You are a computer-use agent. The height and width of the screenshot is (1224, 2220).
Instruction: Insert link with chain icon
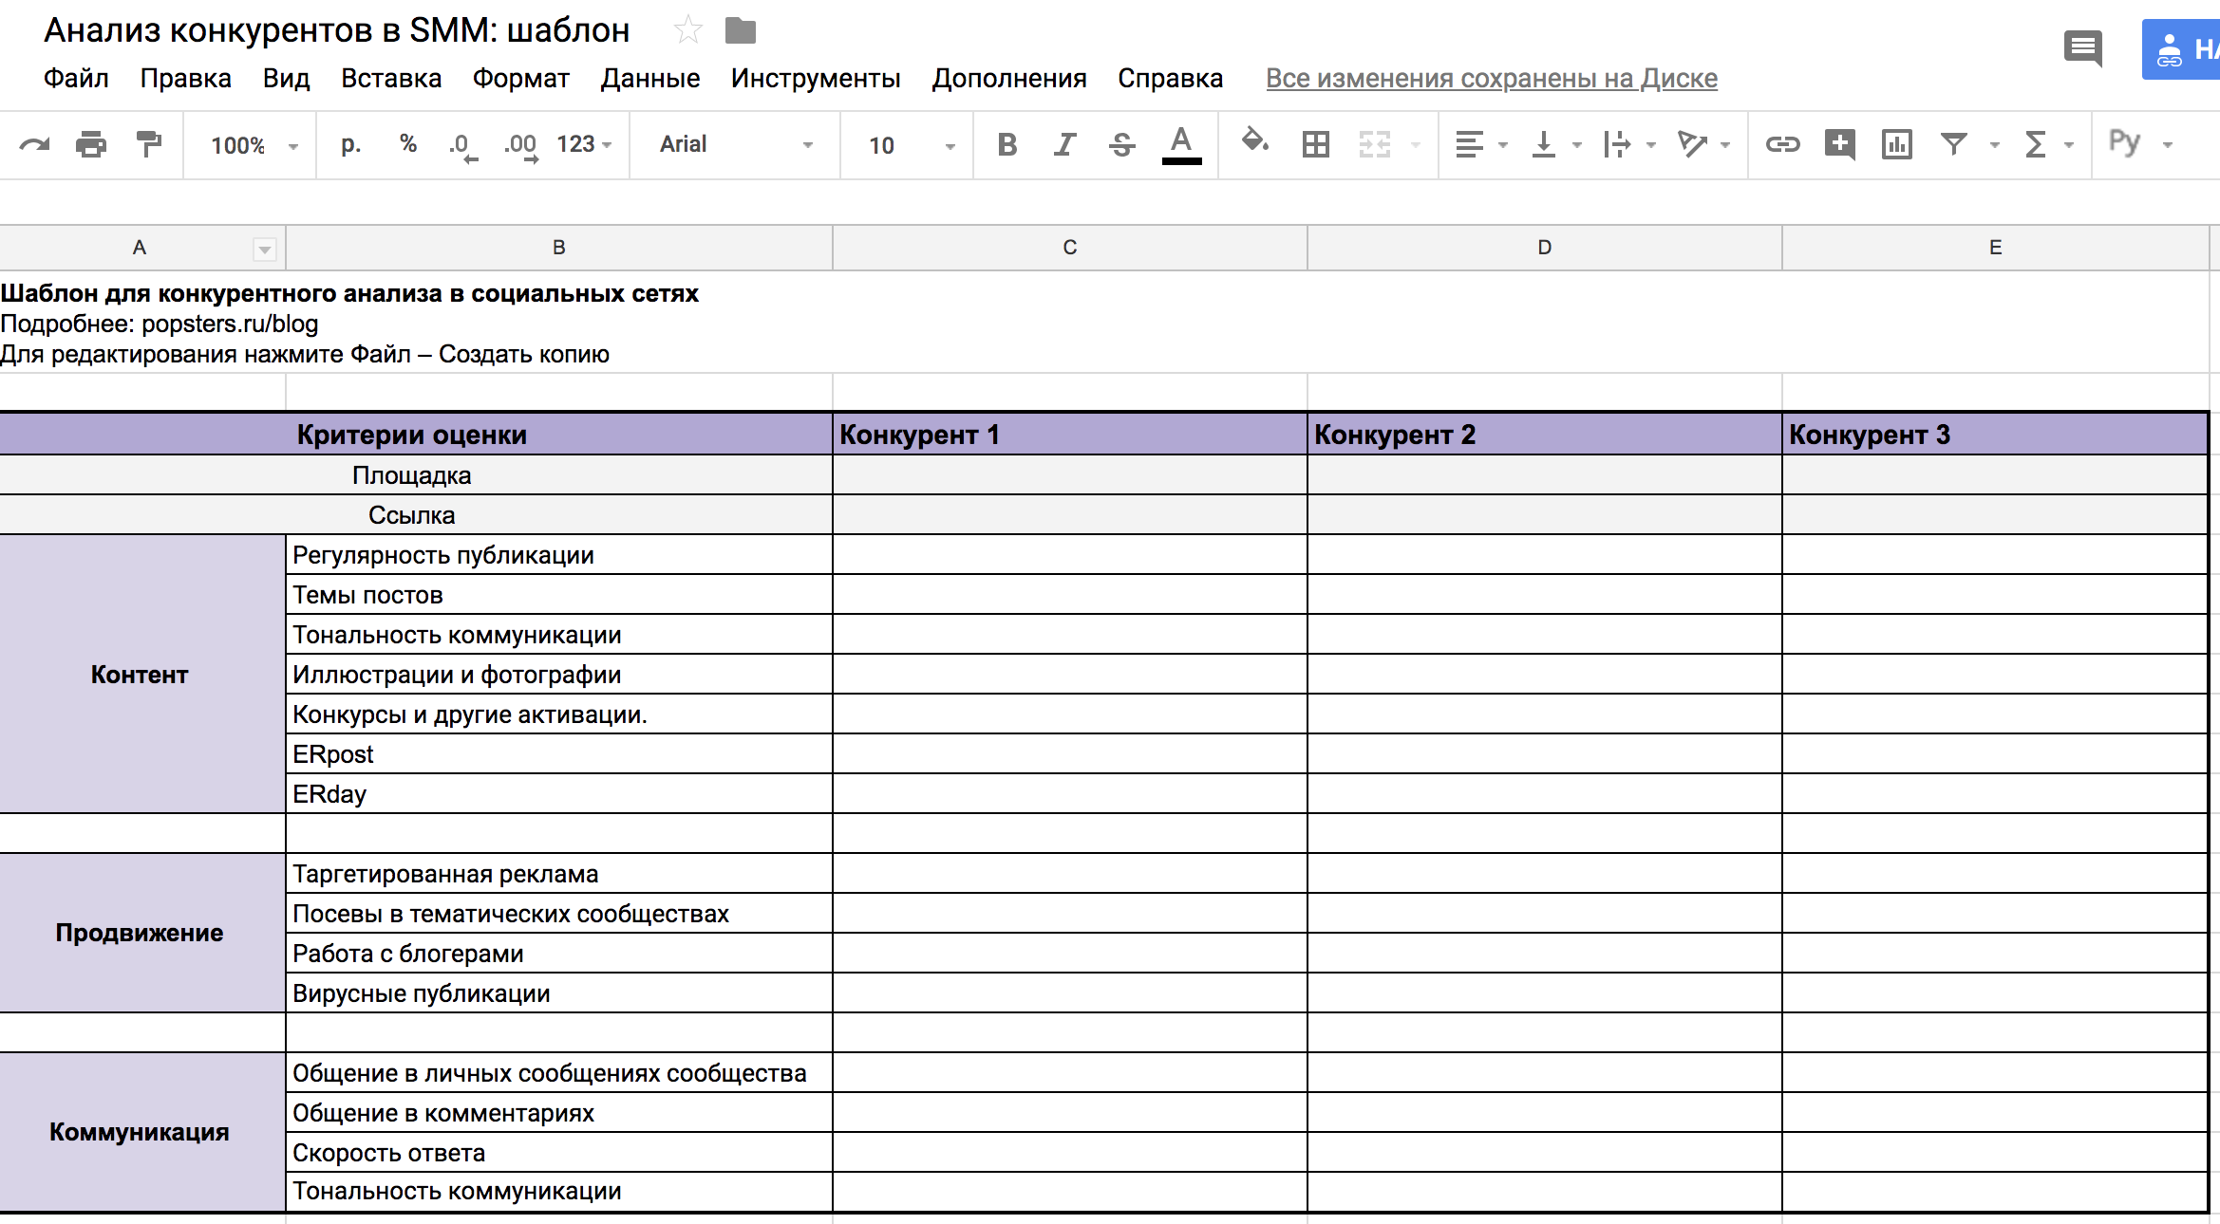coord(1782,144)
